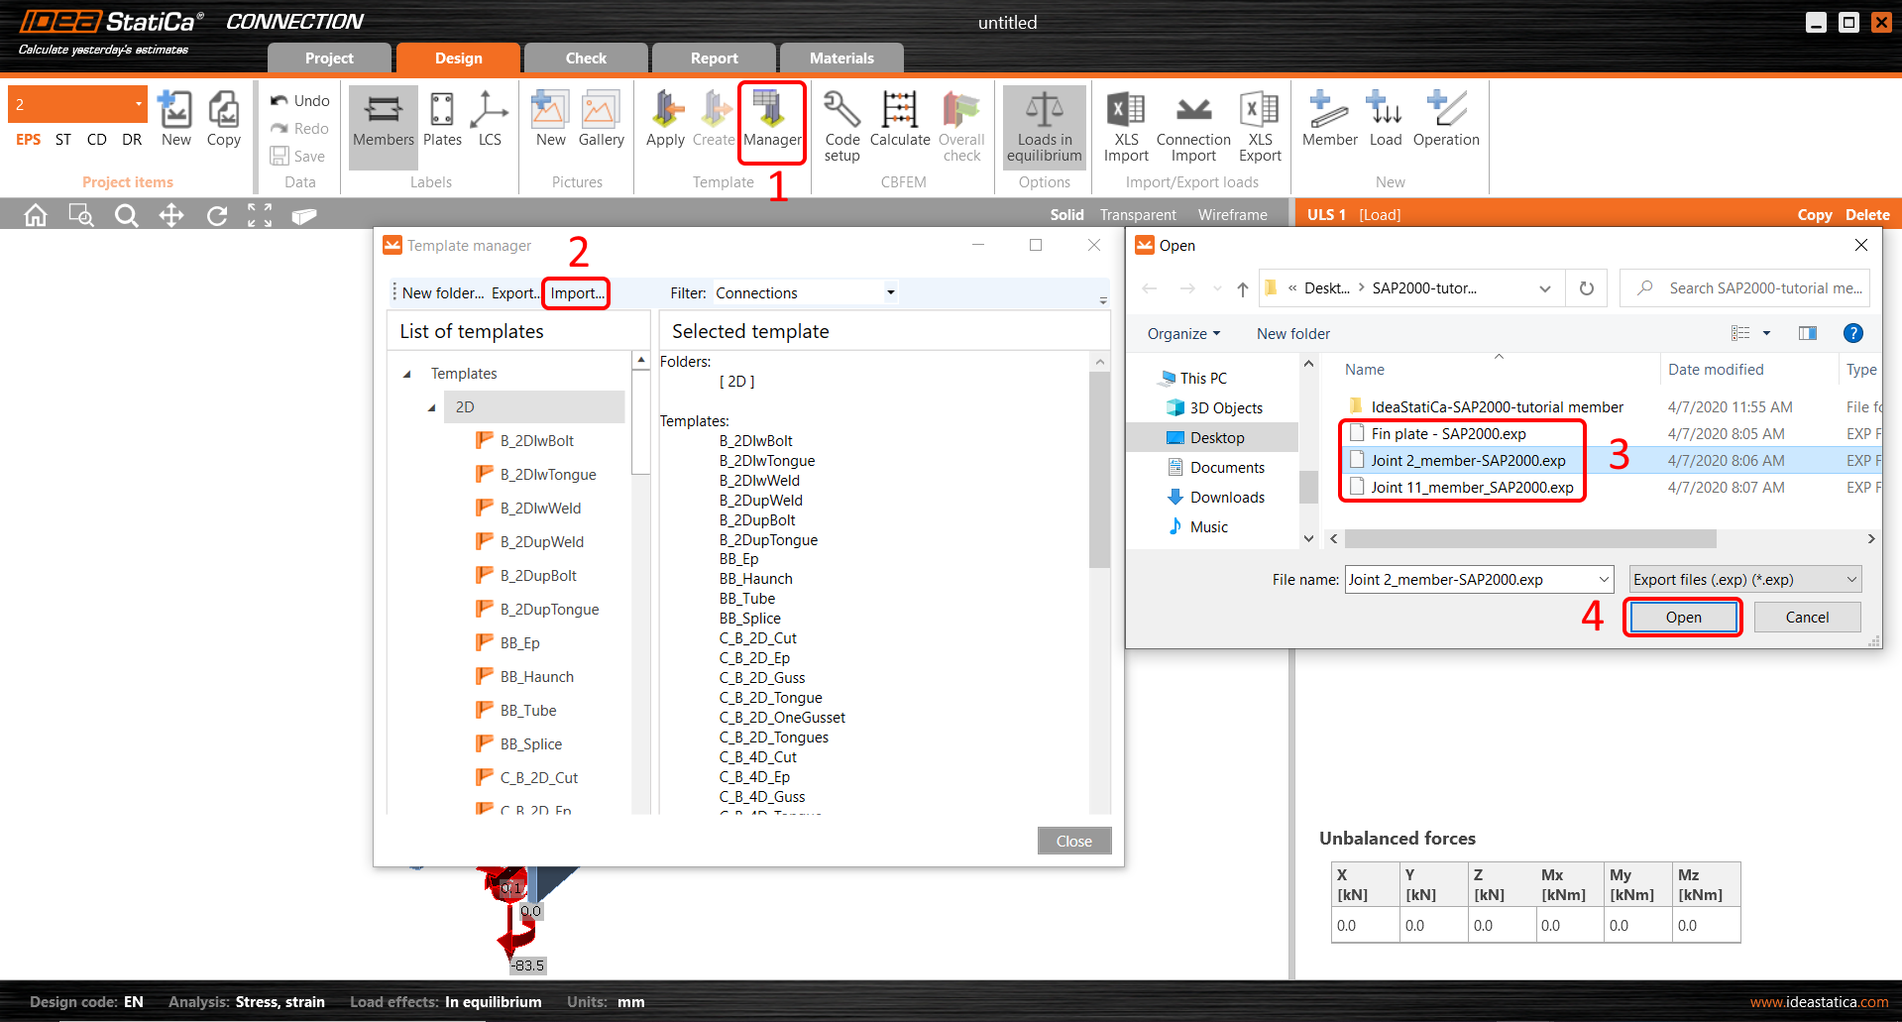Switch view mode to Wireframe

coord(1232,215)
